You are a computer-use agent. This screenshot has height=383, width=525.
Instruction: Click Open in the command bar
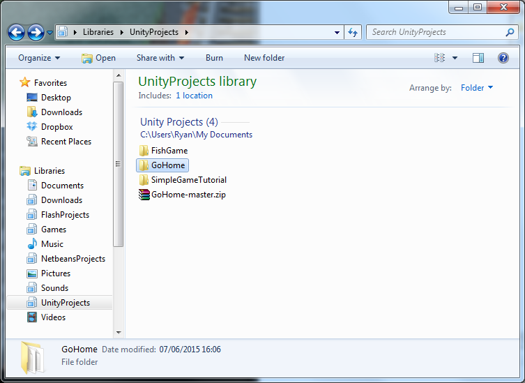pyautogui.click(x=98, y=58)
